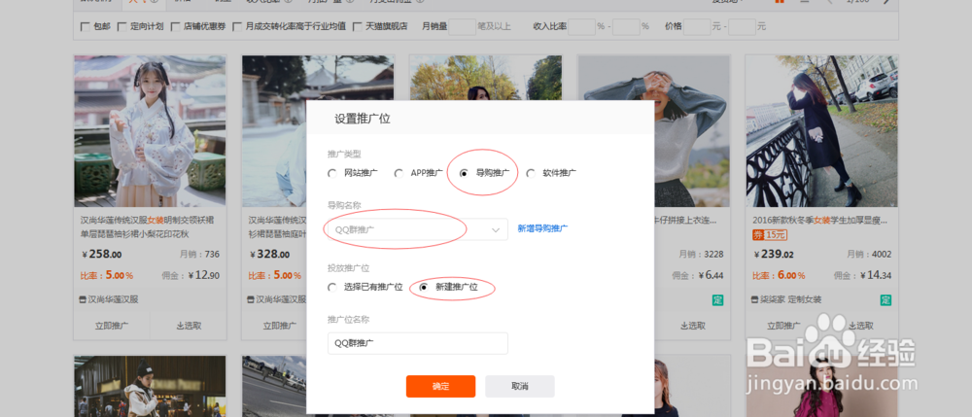
Task: Click the 月销:3228 text
Action: (701, 254)
